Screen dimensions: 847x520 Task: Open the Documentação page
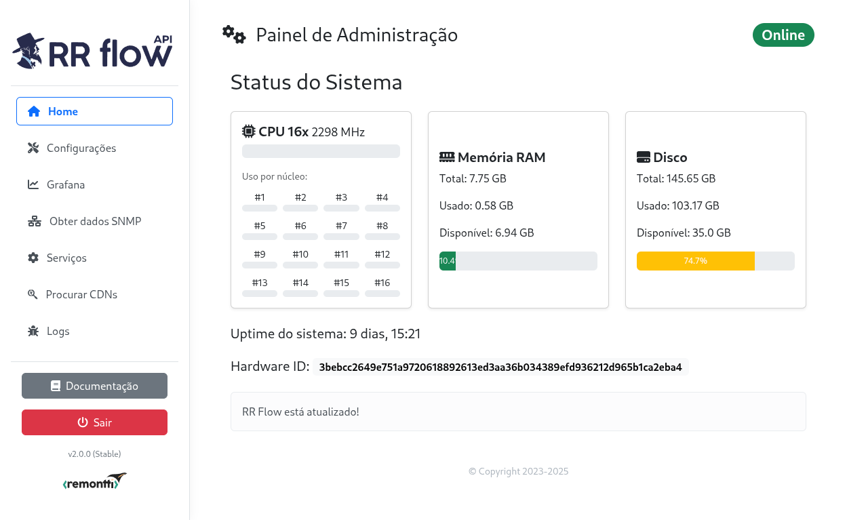[x=94, y=385]
